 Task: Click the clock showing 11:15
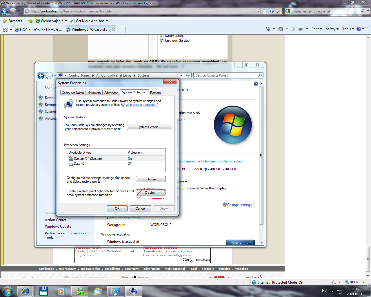(x=355, y=289)
